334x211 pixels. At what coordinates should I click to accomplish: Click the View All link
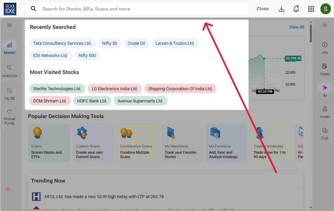[x=297, y=27]
